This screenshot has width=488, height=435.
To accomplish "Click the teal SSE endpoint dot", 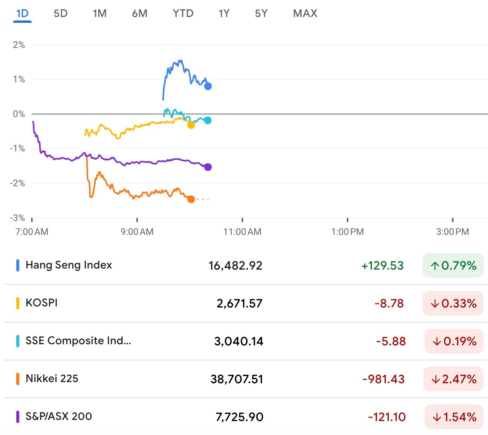I will tap(208, 120).
